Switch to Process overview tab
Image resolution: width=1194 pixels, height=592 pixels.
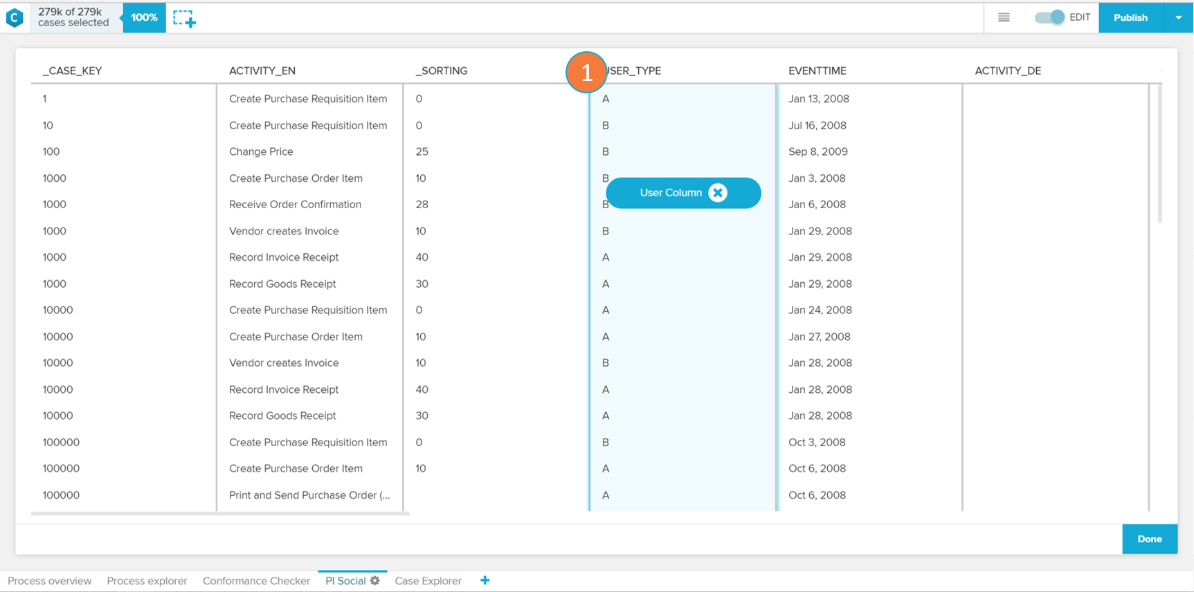pyautogui.click(x=50, y=581)
